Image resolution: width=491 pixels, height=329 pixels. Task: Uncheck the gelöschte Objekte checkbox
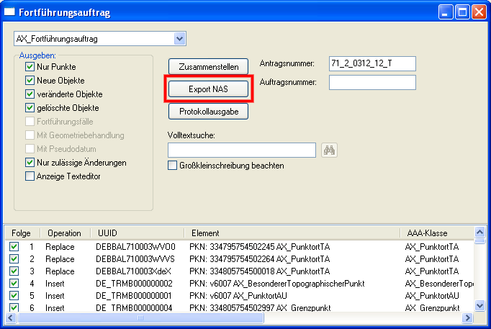click(x=30, y=108)
